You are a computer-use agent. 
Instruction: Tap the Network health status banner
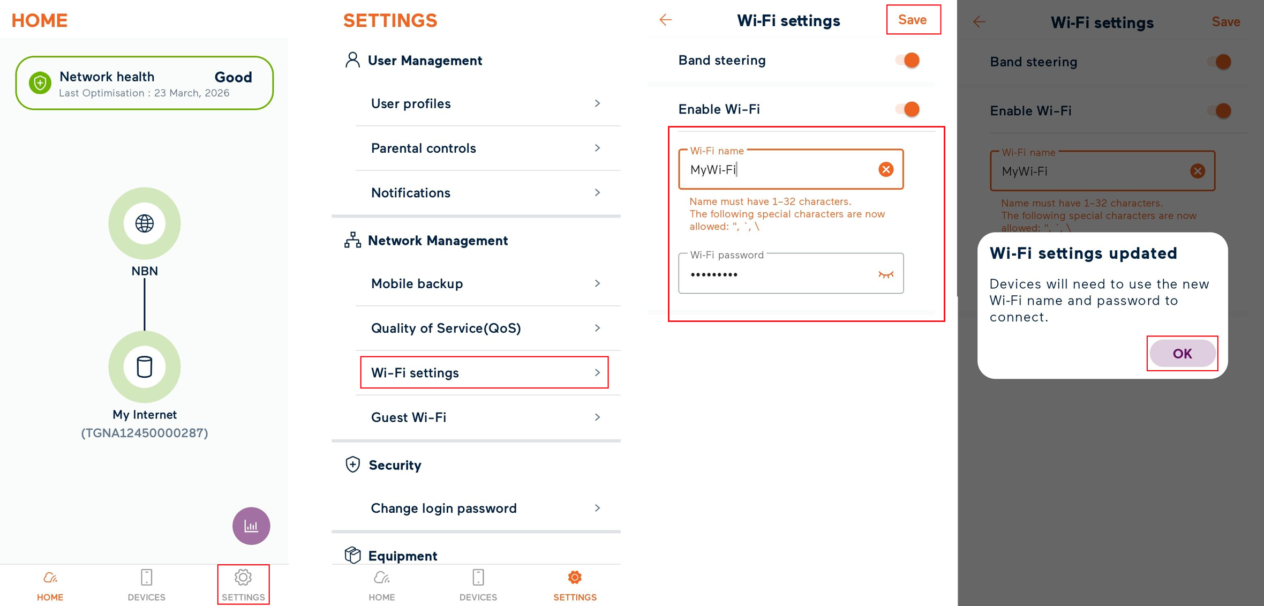point(144,83)
